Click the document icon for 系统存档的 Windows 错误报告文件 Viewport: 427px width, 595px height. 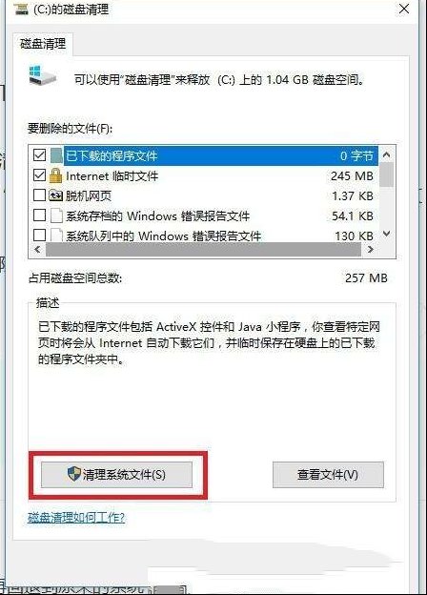tap(56, 215)
